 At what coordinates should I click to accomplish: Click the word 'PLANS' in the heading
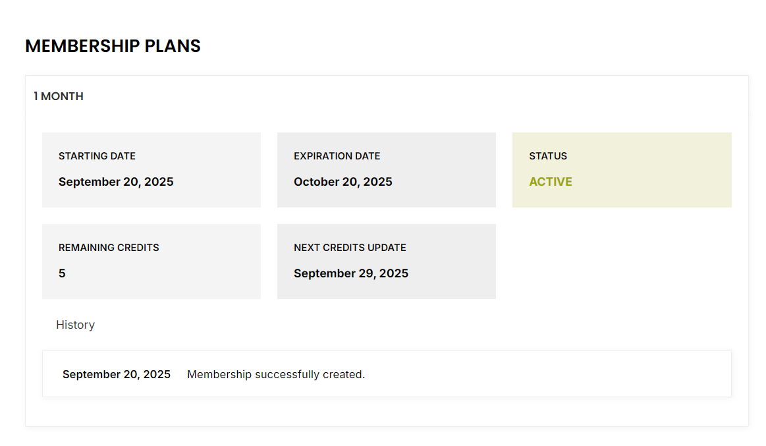point(173,46)
